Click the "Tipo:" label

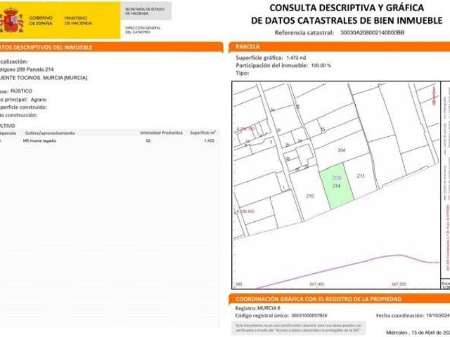(242, 73)
